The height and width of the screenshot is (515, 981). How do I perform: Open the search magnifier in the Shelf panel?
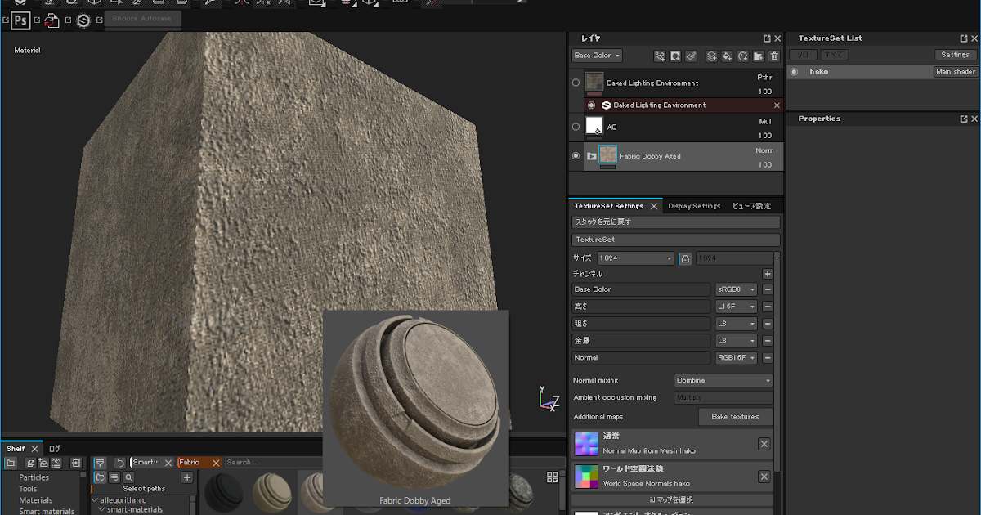point(128,477)
